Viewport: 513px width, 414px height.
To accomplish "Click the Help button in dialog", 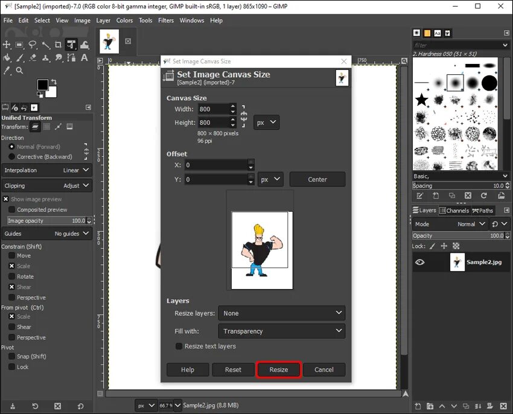I will click(x=188, y=369).
